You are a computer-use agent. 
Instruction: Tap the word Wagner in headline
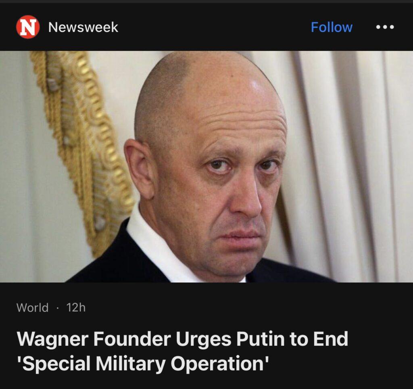[x=53, y=339]
